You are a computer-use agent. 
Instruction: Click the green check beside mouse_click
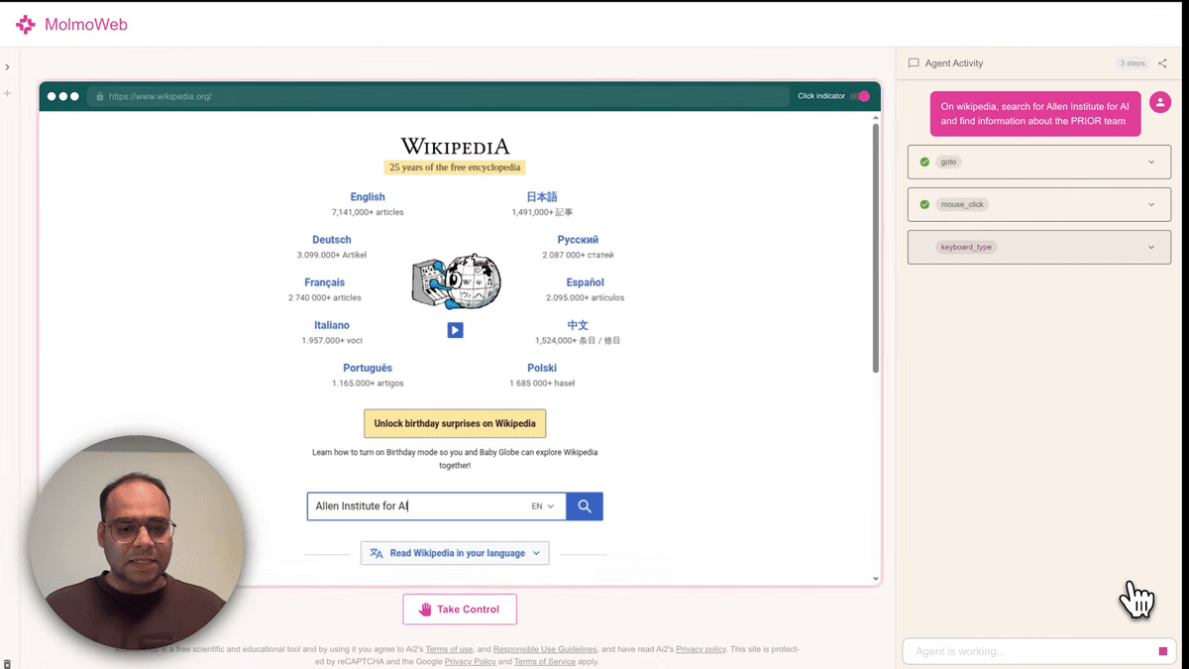[x=924, y=204]
